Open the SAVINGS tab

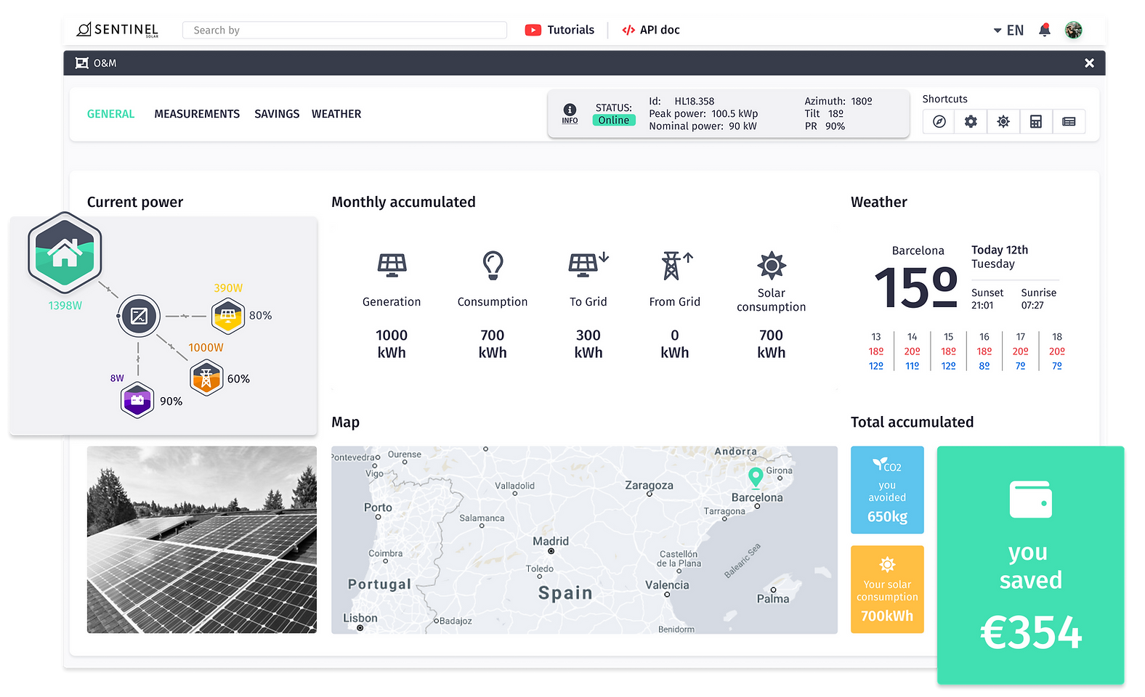(x=277, y=114)
